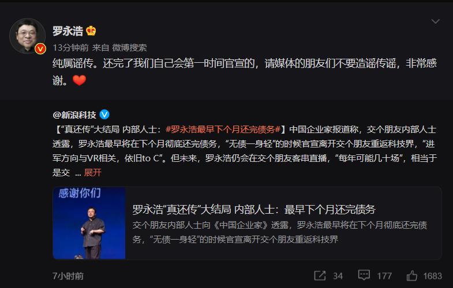Screen dimensions: 453x288
Task: Click the red heart emoji in post
Action: (79, 80)
